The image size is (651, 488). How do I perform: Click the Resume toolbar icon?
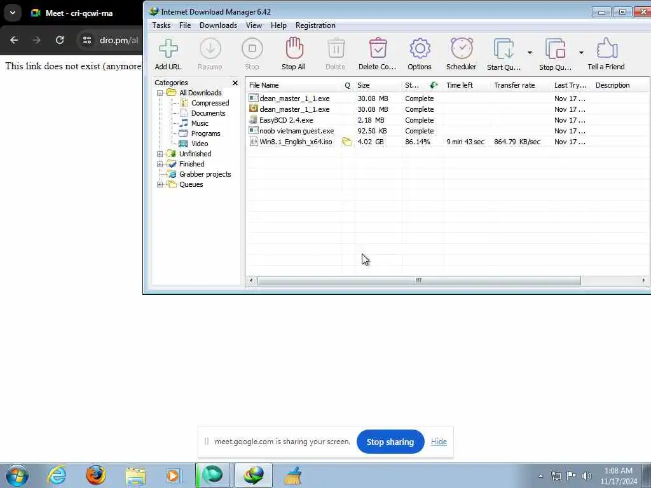[210, 49]
